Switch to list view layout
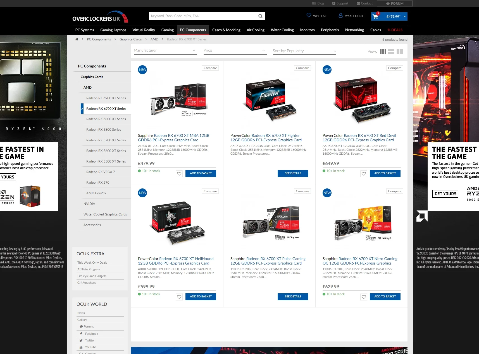The height and width of the screenshot is (354, 479). click(x=391, y=52)
